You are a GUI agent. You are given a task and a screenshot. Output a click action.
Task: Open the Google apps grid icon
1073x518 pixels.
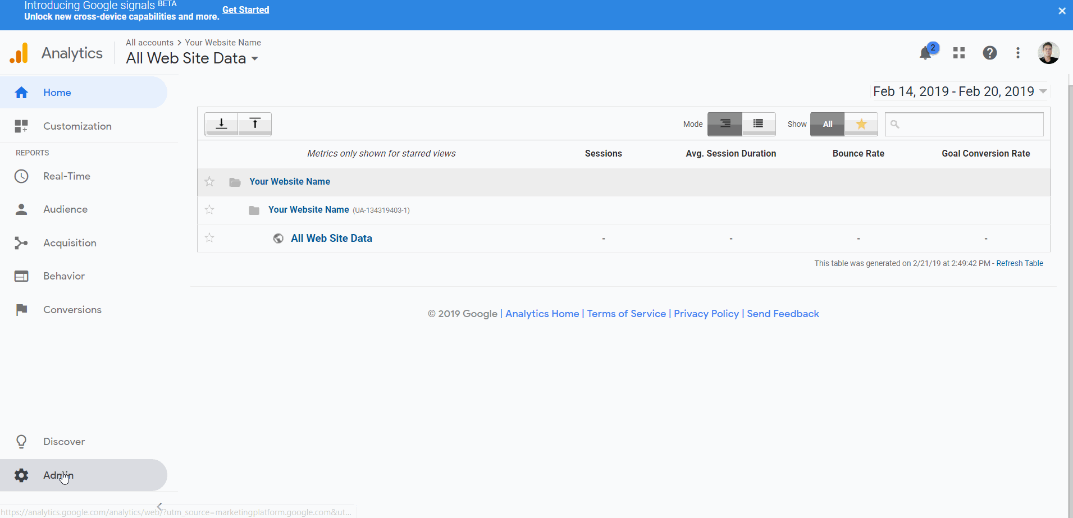(959, 53)
